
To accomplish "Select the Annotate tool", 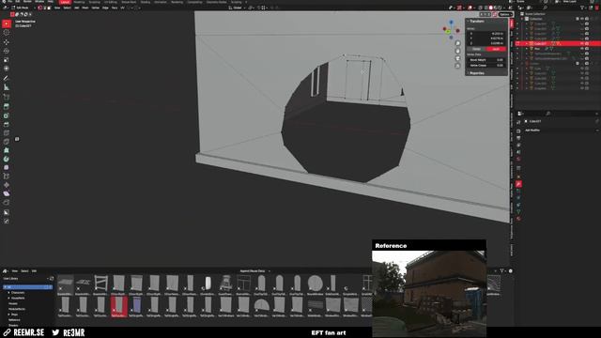I will [7, 78].
